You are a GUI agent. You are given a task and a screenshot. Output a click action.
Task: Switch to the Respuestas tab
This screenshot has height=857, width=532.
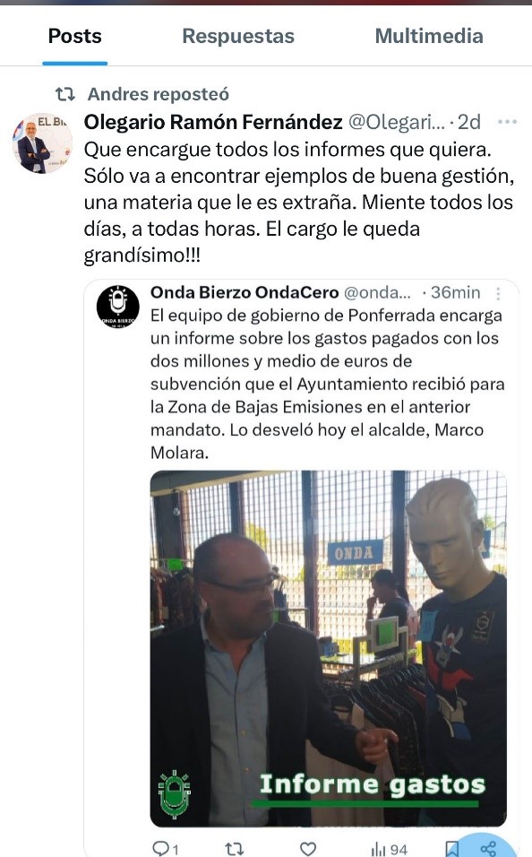[x=238, y=36]
